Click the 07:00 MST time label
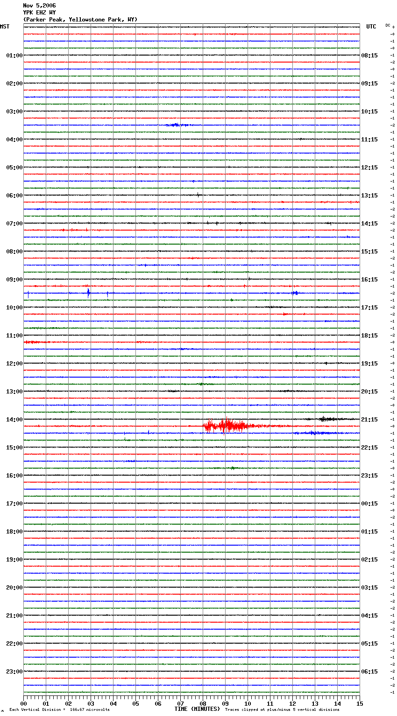This screenshot has width=397, height=716. click(14, 224)
